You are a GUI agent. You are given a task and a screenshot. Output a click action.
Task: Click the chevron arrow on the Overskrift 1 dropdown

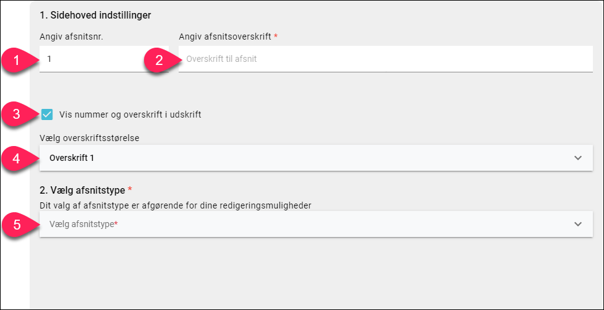(578, 158)
